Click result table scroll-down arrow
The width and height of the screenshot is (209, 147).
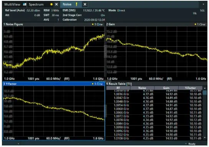(205, 137)
